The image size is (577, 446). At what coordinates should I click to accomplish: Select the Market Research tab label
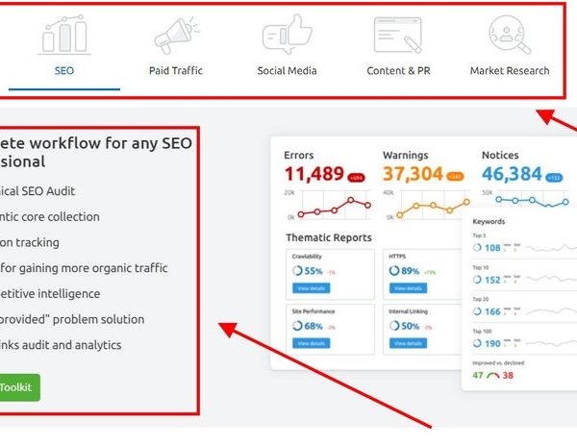coord(510,70)
